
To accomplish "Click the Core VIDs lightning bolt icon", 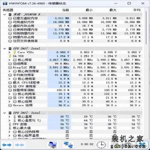I will tap(15, 52).
